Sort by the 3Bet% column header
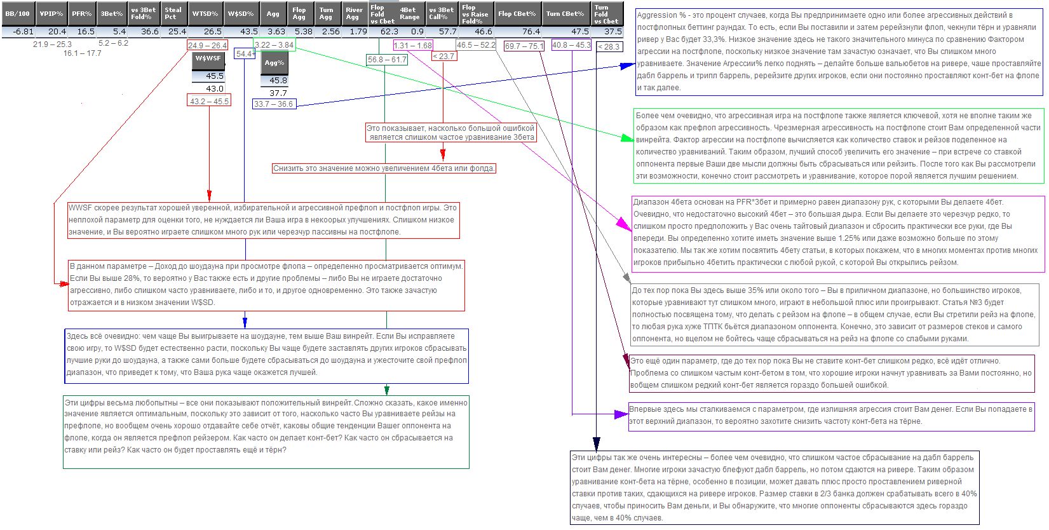This screenshot has width=1049, height=530. [112, 14]
